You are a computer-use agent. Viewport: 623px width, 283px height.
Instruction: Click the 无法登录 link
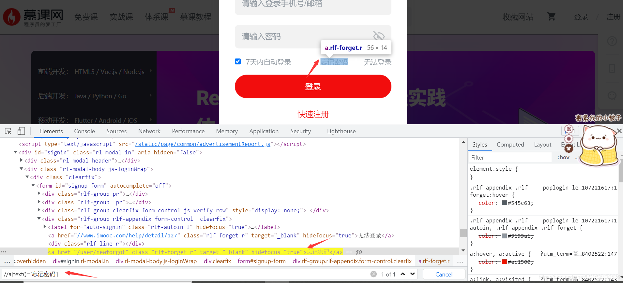click(377, 62)
